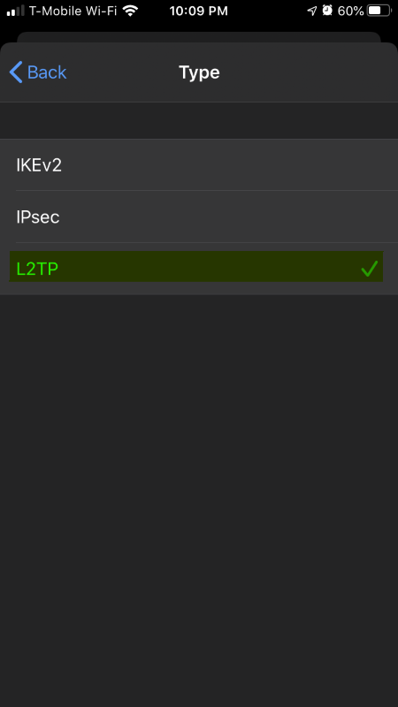
Task: Go back using the Back label
Action: pos(47,72)
